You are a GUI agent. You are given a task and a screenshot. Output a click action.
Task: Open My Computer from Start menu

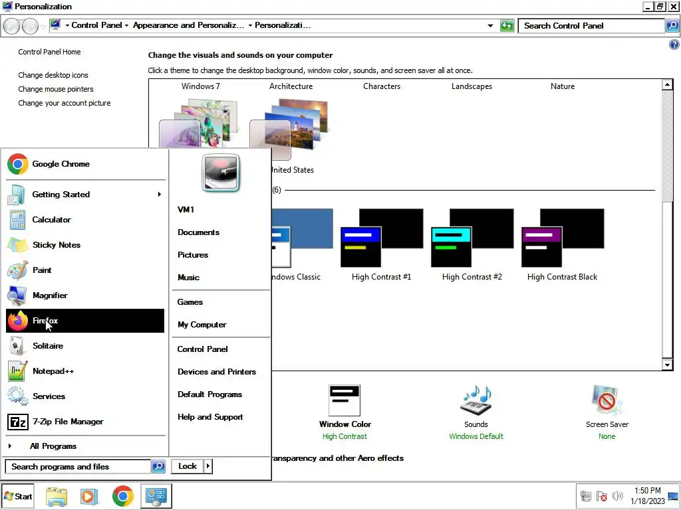(x=202, y=324)
